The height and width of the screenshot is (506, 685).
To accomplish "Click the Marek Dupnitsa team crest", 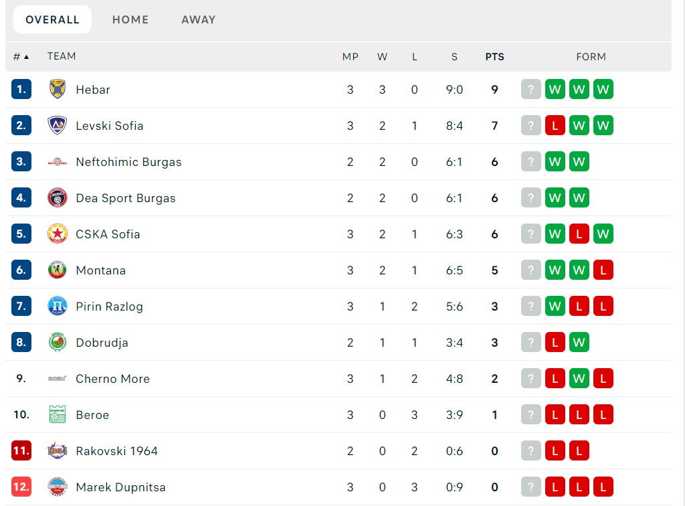I will tap(58, 487).
